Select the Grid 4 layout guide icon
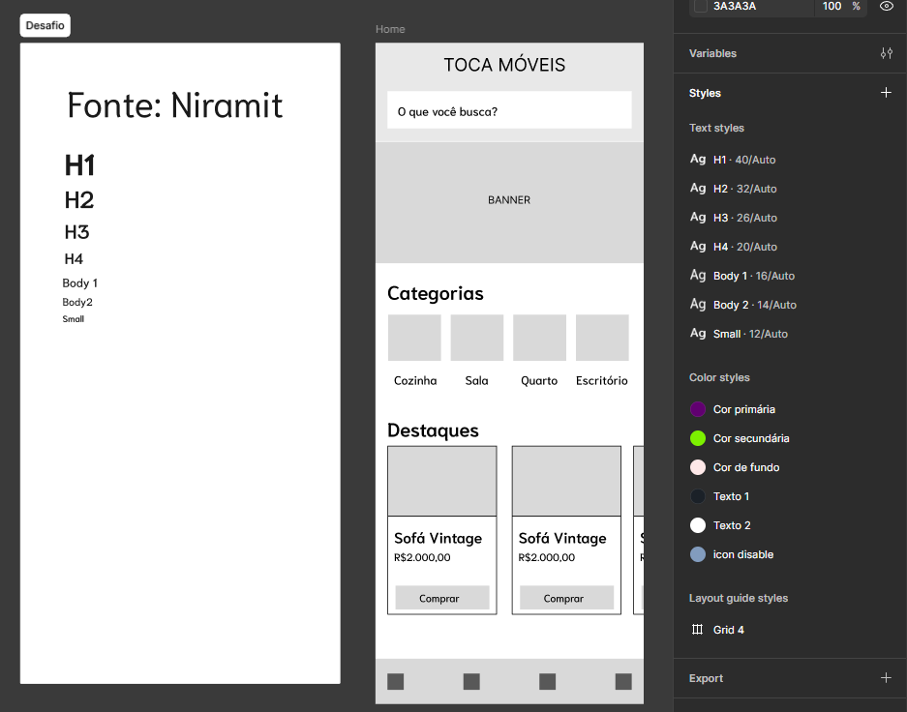Screen dimensions: 907x712 click(697, 630)
